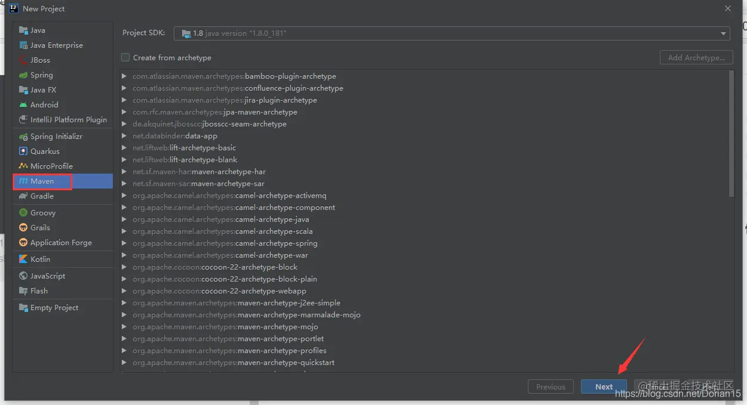The width and height of the screenshot is (747, 405).
Task: Select camel-archetype-java row
Action: pos(425,219)
